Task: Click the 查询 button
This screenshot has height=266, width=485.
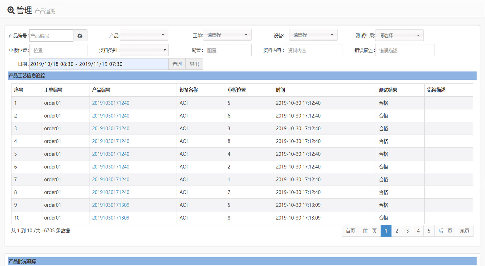Action: pos(177,64)
